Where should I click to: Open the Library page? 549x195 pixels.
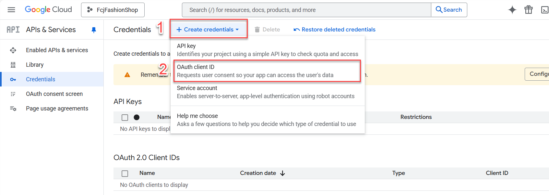coord(35,65)
